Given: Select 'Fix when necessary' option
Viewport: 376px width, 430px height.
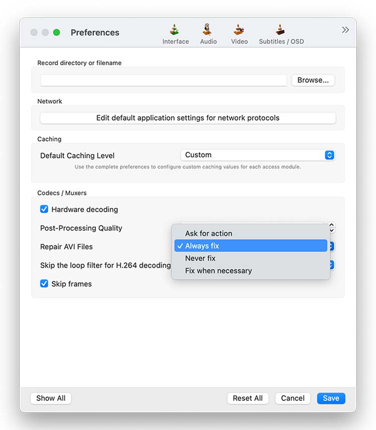Looking at the screenshot, I should pyautogui.click(x=218, y=271).
